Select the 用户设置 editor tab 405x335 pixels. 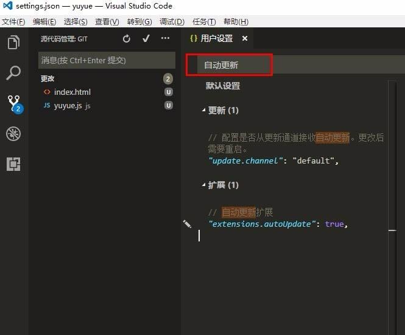(217, 38)
